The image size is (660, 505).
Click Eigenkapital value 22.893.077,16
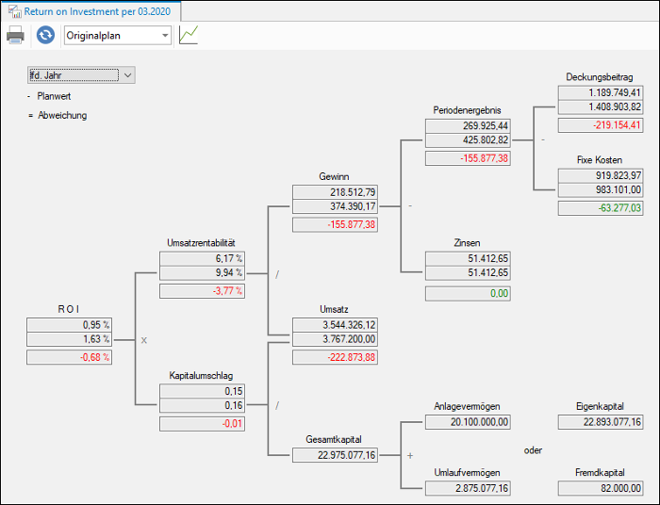pos(601,422)
